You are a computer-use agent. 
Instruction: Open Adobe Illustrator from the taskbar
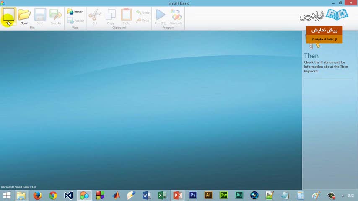pos(208,195)
